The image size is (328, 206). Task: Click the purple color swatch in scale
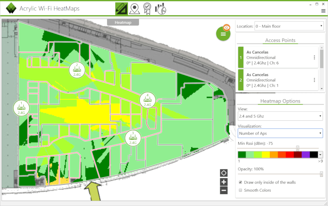coord(306,155)
